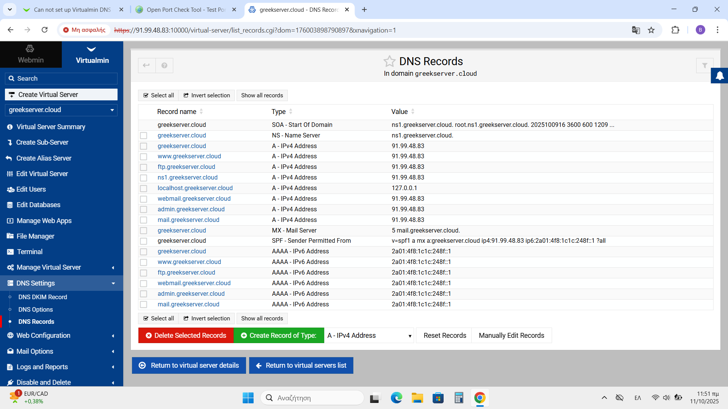Screen dimensions: 728x409
Task: Open File Manager in sidebar
Action: [x=35, y=236]
